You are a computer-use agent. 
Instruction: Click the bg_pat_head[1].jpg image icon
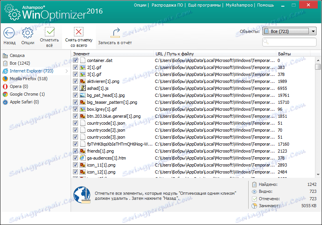(83, 95)
